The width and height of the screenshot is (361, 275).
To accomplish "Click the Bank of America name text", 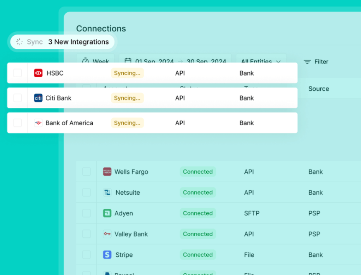I will coord(69,123).
